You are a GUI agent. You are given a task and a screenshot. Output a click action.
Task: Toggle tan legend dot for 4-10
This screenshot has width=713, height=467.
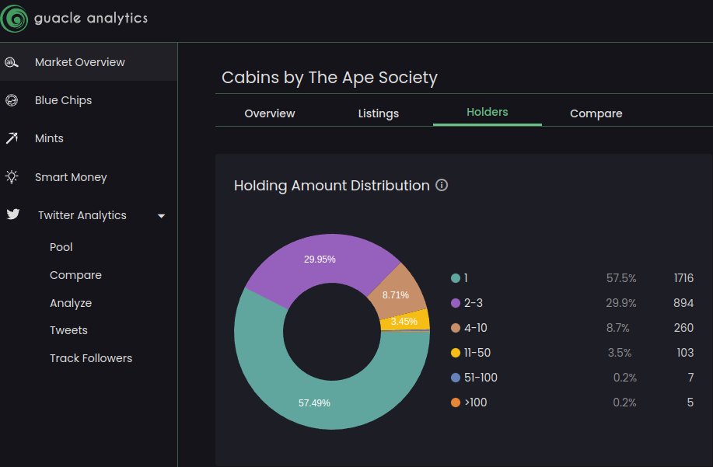(455, 328)
